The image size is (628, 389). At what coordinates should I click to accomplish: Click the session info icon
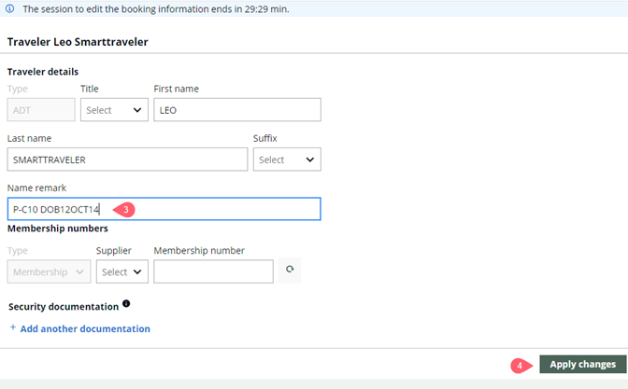click(x=10, y=8)
